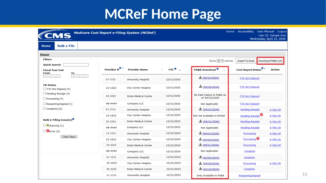
Task: Open E-File CR for City Center Hospice 12/31/2023
Action: pos(275,164)
